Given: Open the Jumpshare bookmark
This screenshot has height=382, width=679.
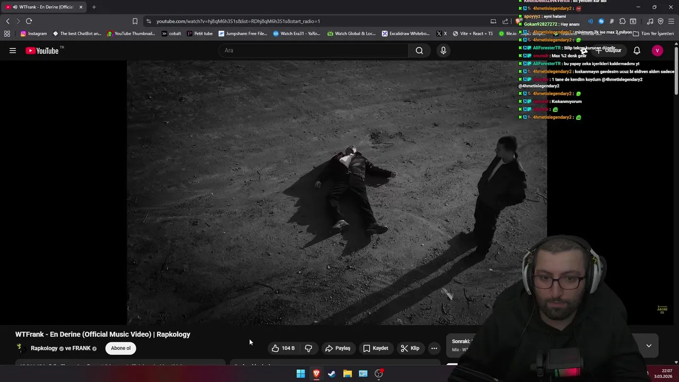Looking at the screenshot, I should tap(243, 33).
